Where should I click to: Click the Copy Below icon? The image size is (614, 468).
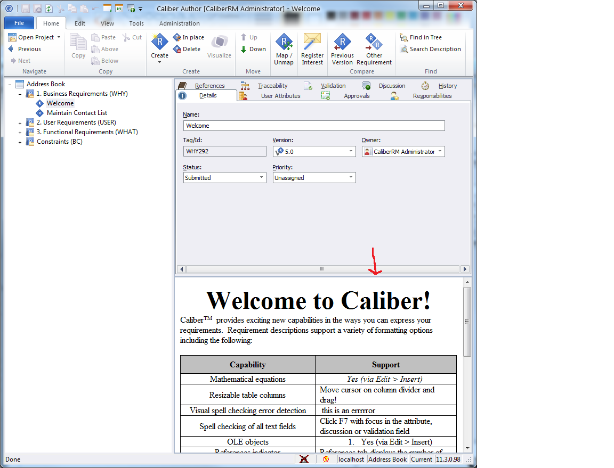95,61
